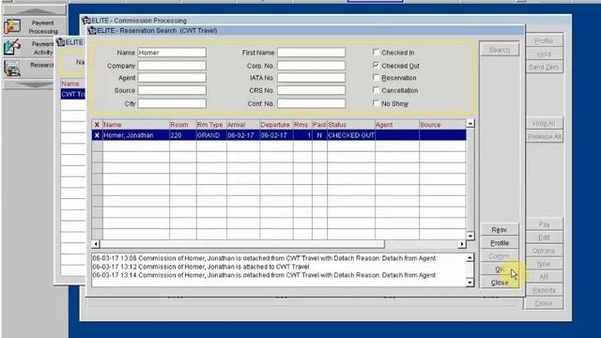601x338 pixels.
Task: Confirm with the OK button
Action: (500, 269)
